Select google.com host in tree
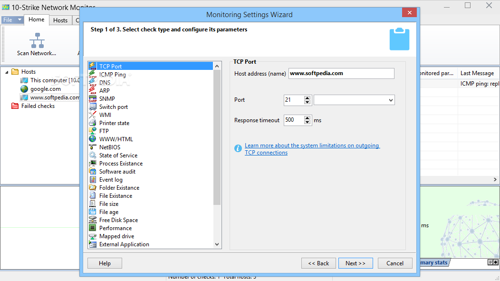This screenshot has width=500, height=281. point(45,89)
